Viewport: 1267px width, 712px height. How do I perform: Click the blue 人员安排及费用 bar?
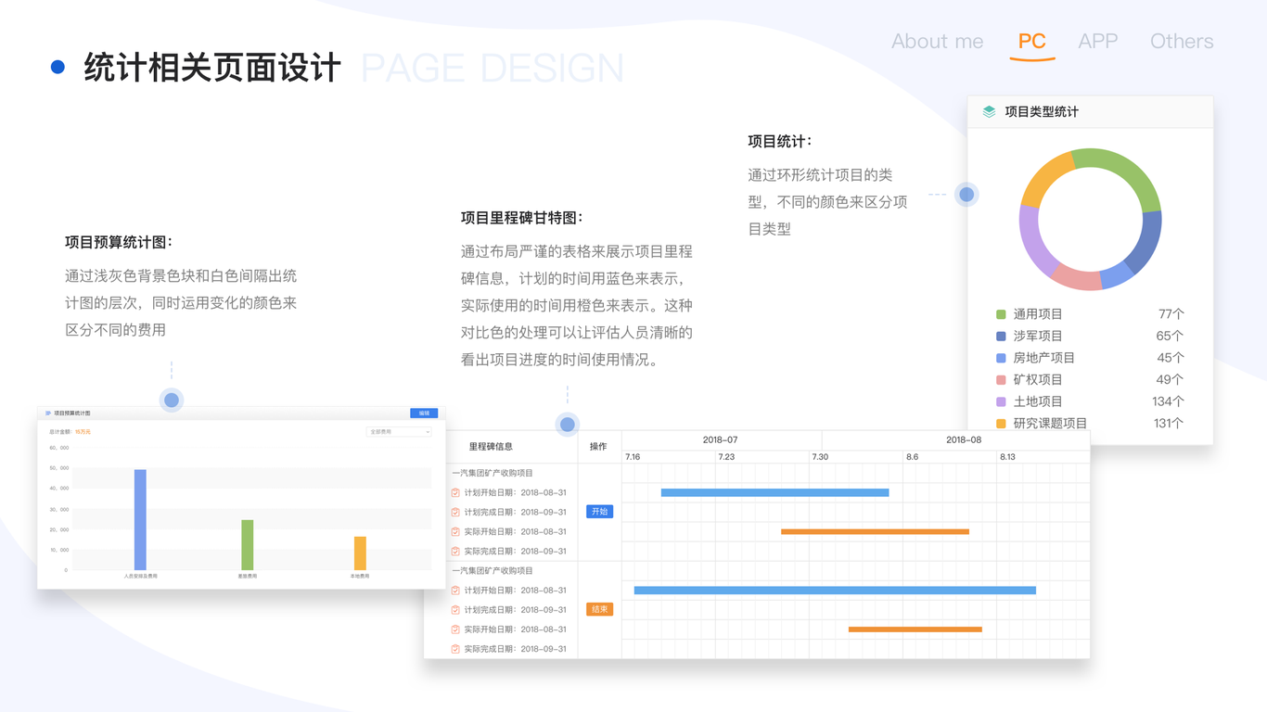point(140,520)
